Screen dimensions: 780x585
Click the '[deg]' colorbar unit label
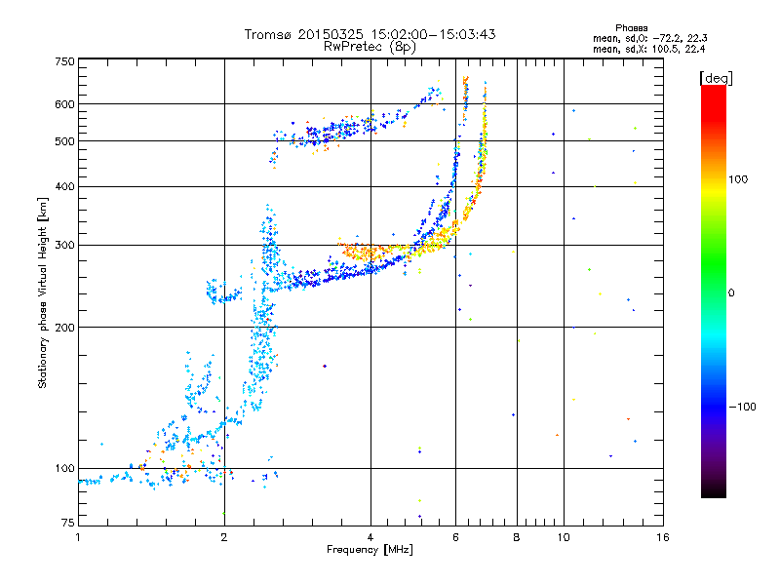coord(716,78)
